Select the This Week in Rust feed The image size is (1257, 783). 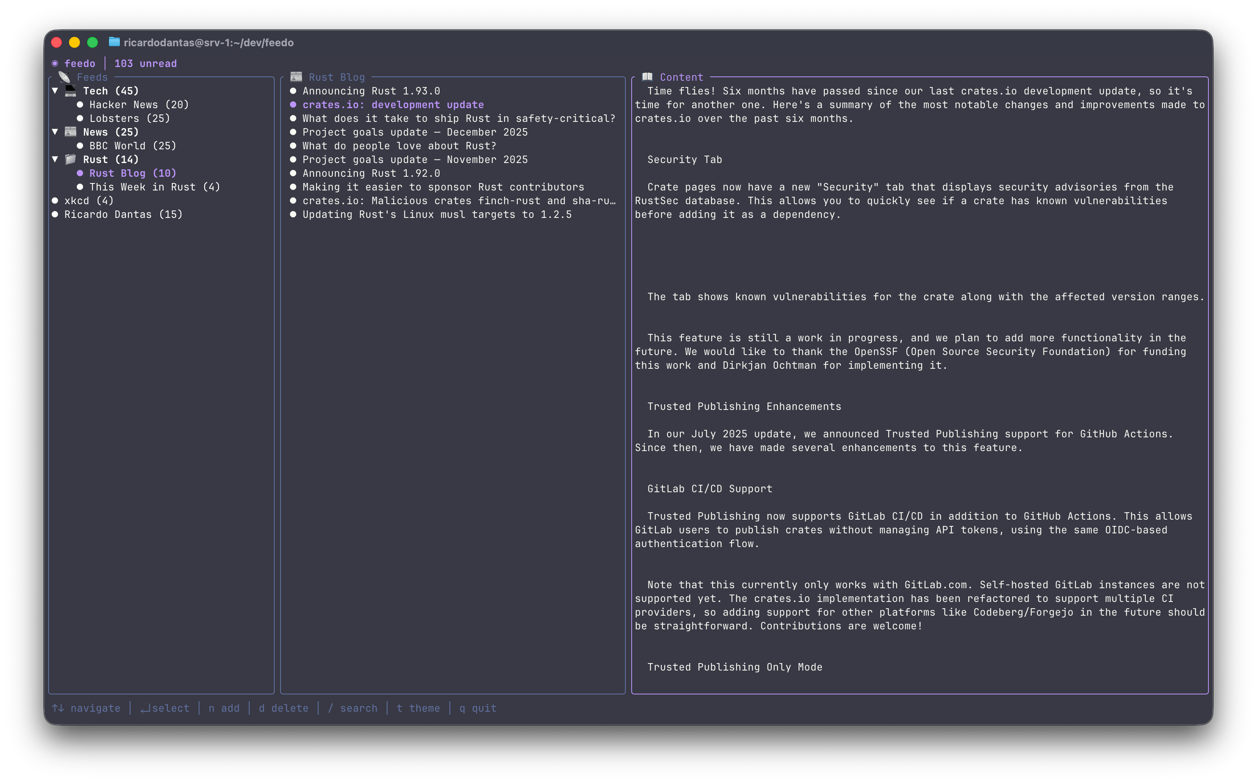[x=154, y=187]
